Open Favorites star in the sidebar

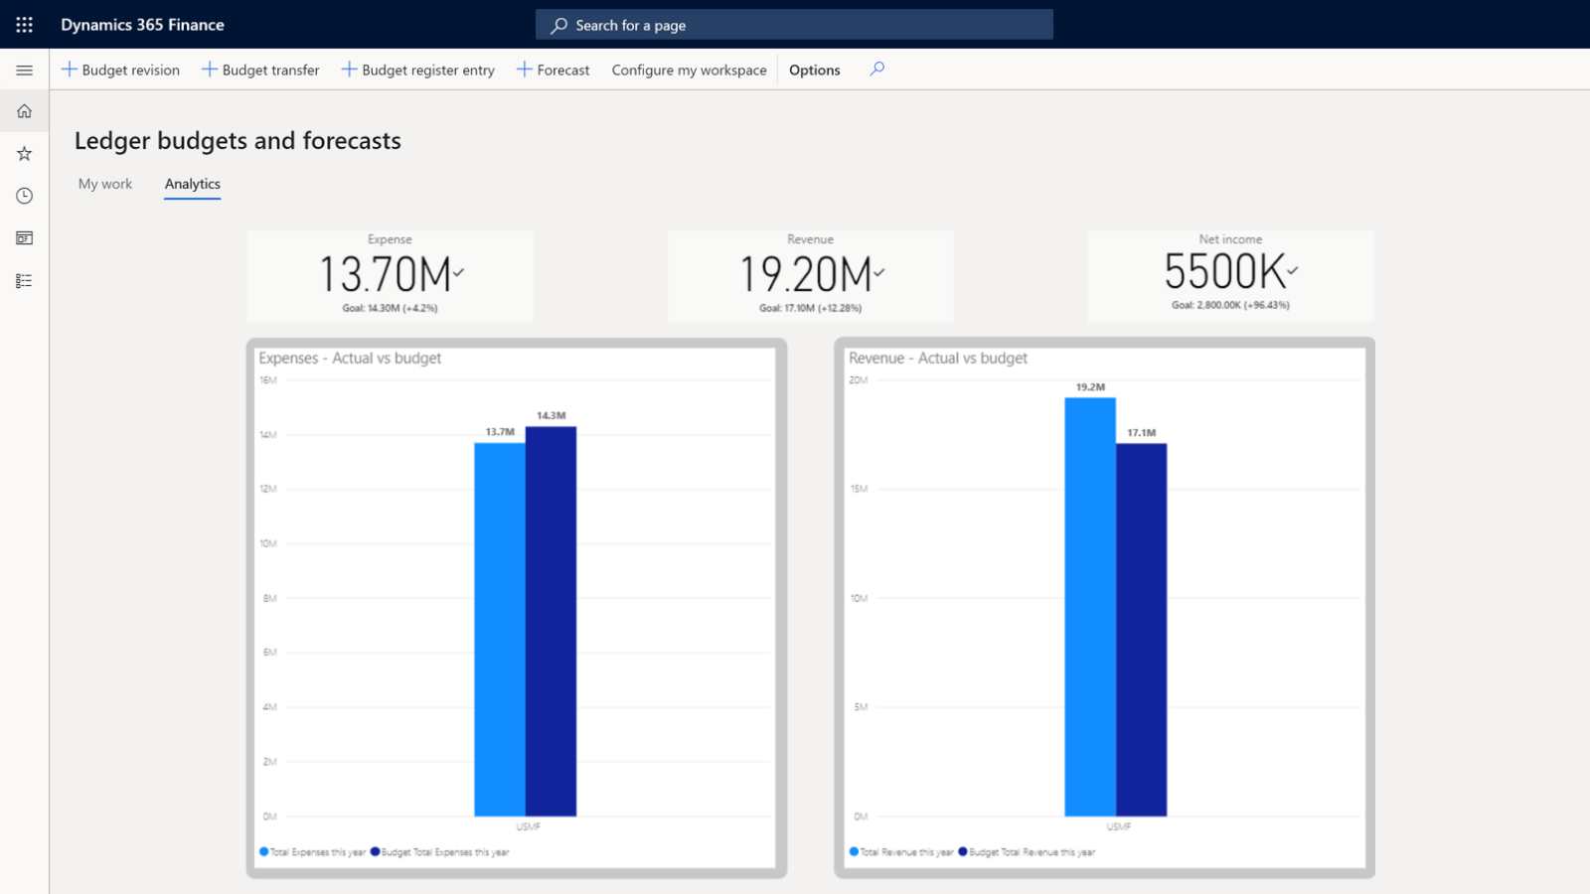pyautogui.click(x=24, y=154)
